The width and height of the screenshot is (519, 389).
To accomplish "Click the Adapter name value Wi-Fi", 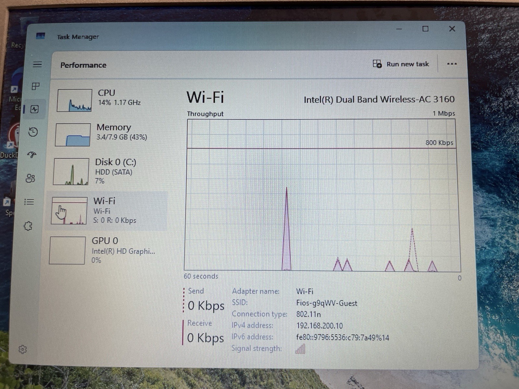I will coord(305,291).
